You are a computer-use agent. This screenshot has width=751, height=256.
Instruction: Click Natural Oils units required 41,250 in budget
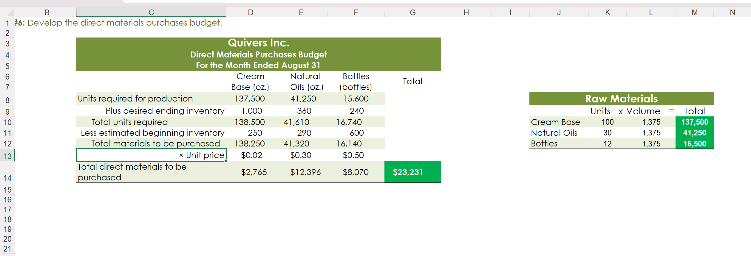point(303,99)
